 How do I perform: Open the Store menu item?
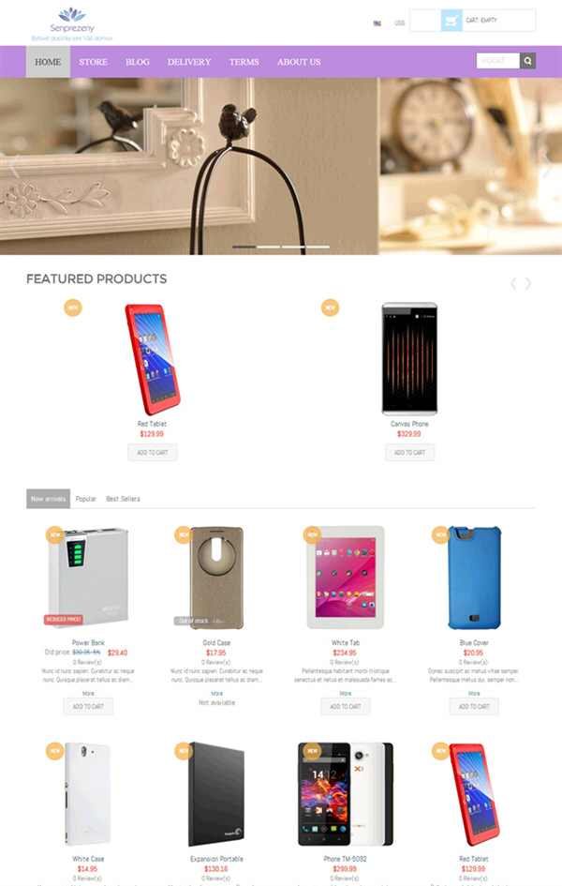[x=93, y=62]
